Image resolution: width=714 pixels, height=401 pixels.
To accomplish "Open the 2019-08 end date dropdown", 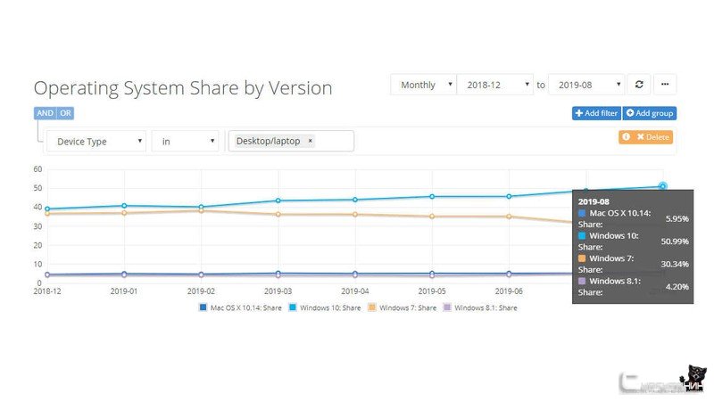I will click(x=586, y=85).
